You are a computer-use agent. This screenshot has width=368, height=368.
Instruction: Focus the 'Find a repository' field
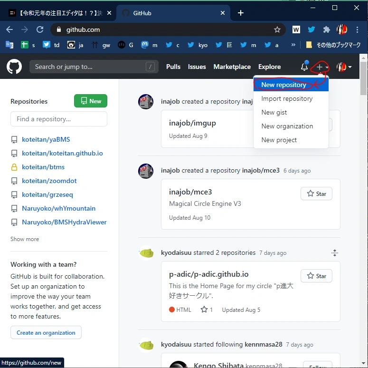[59, 119]
